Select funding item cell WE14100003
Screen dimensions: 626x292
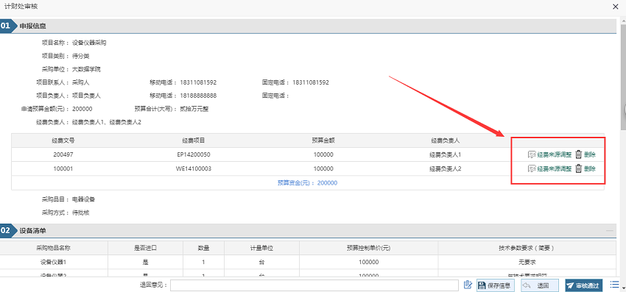[x=194, y=168]
